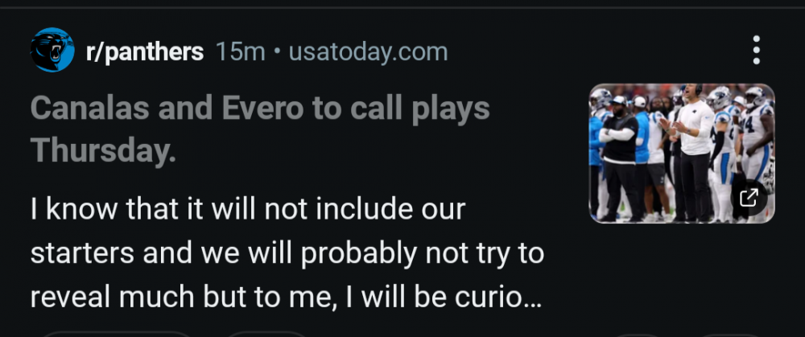Click the text reveal much but to me

tap(175, 297)
